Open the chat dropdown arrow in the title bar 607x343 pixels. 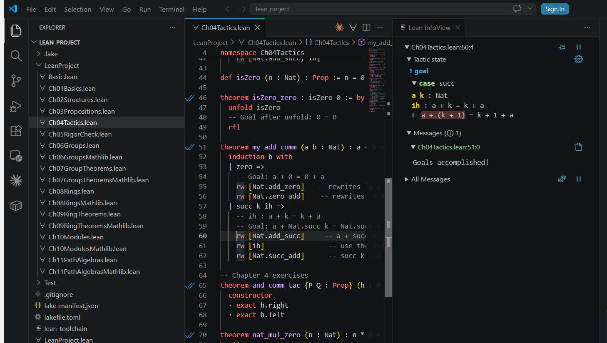tap(530, 9)
